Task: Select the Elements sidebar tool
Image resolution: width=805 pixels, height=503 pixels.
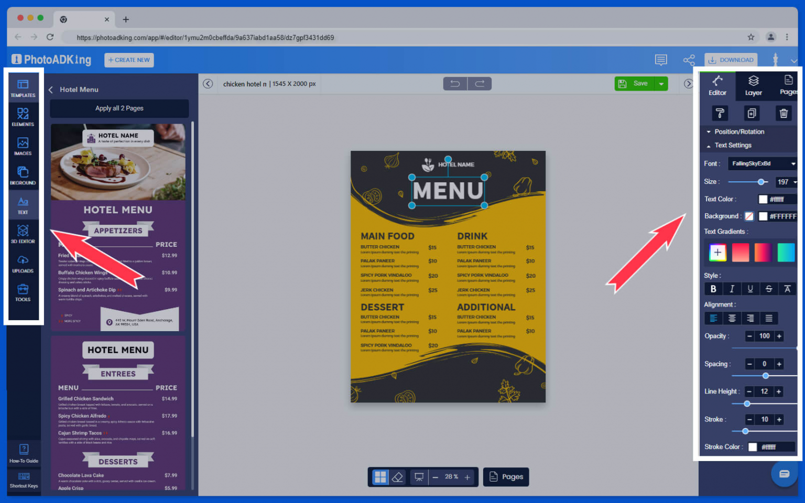Action: [x=23, y=116]
